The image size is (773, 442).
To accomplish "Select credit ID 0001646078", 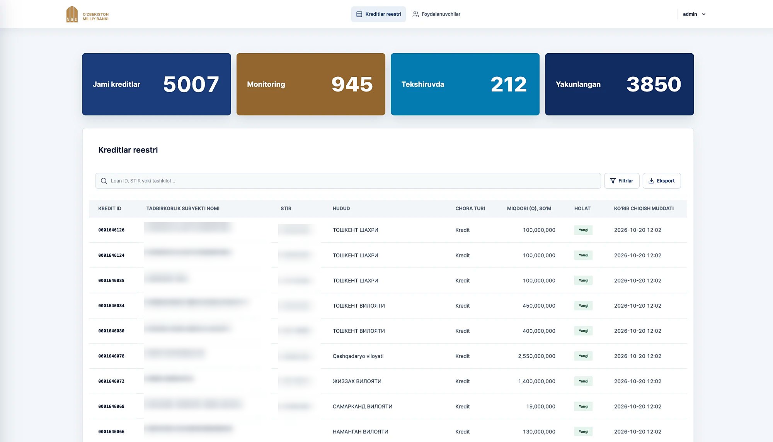I will 111,356.
